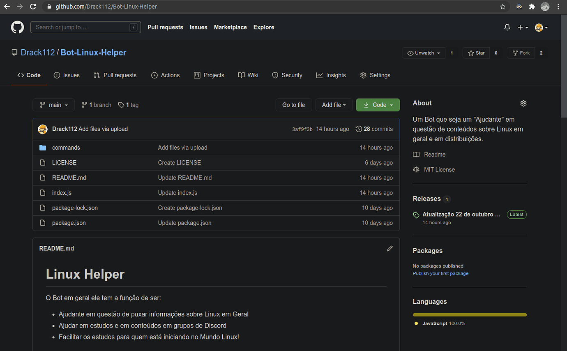Click the Update index.js commit message
This screenshot has width=567, height=351.
pos(177,193)
